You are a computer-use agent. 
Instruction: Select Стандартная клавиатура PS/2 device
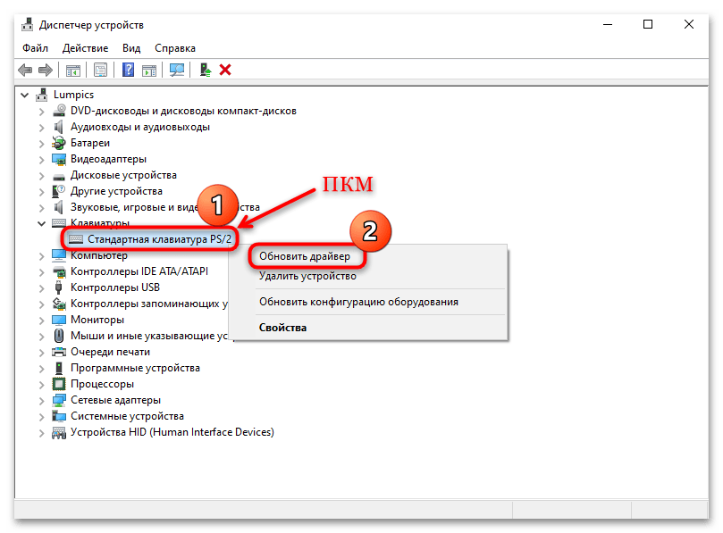158,239
